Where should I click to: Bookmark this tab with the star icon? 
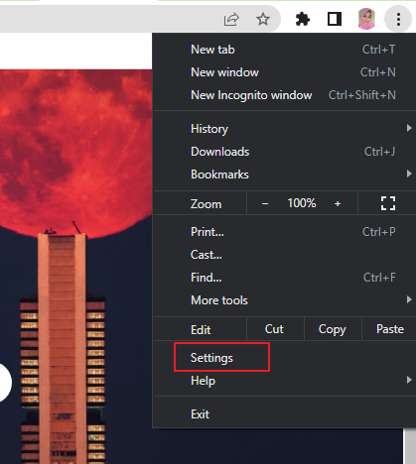263,19
